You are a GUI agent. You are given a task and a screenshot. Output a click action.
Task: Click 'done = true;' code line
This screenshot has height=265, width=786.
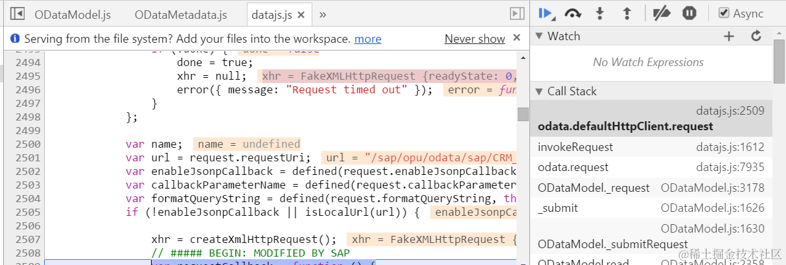tap(214, 63)
